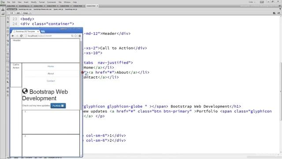The height and width of the screenshot is (159, 282).
Task: Open a new browser tab
Action: coord(43,31)
